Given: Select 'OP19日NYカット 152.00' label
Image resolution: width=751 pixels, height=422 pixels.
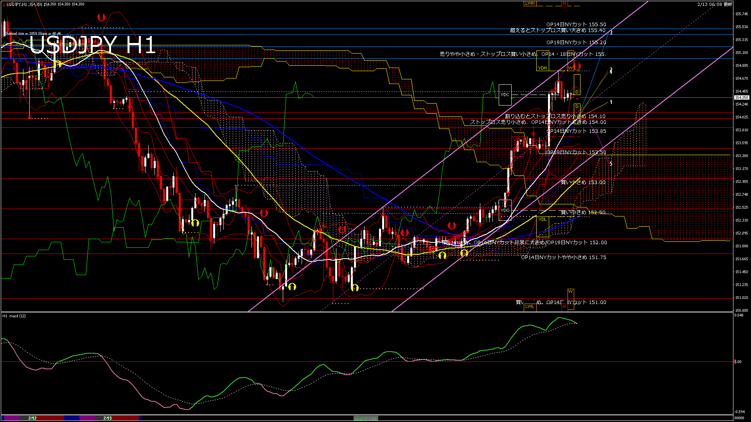Looking at the screenshot, I should [x=577, y=242].
